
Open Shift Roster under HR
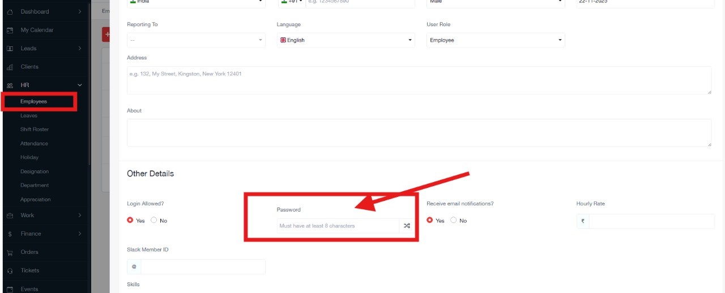point(35,130)
